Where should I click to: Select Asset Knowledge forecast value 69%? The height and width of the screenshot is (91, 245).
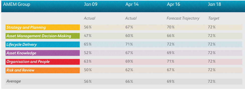tap(170, 53)
